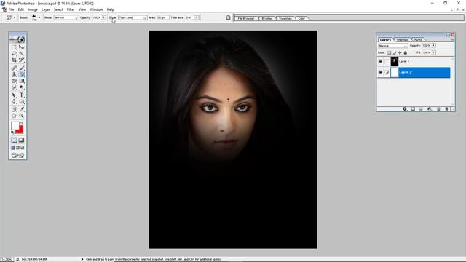Select the Clone Stamp tool
Screen dimensions: 466x262
click(x=14, y=74)
